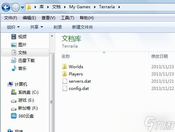Screen dimensions: 175x132
Task: Open the 查看(V) menu
Action: point(48,18)
